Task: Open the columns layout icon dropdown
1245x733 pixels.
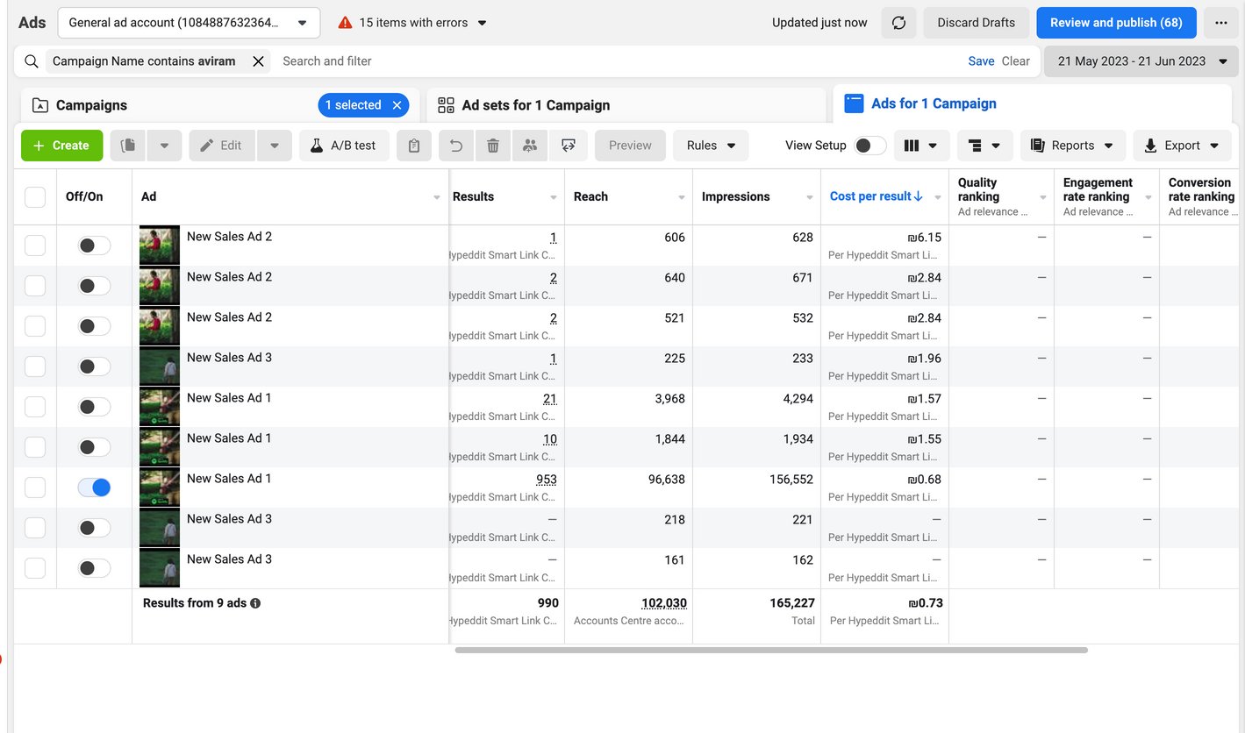Action: pos(922,146)
